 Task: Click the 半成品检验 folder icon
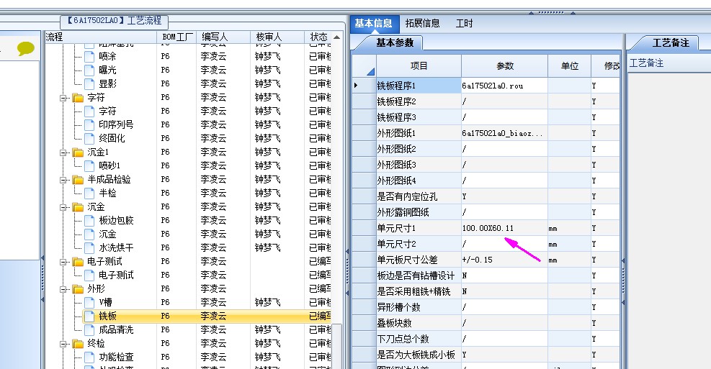tap(78, 179)
